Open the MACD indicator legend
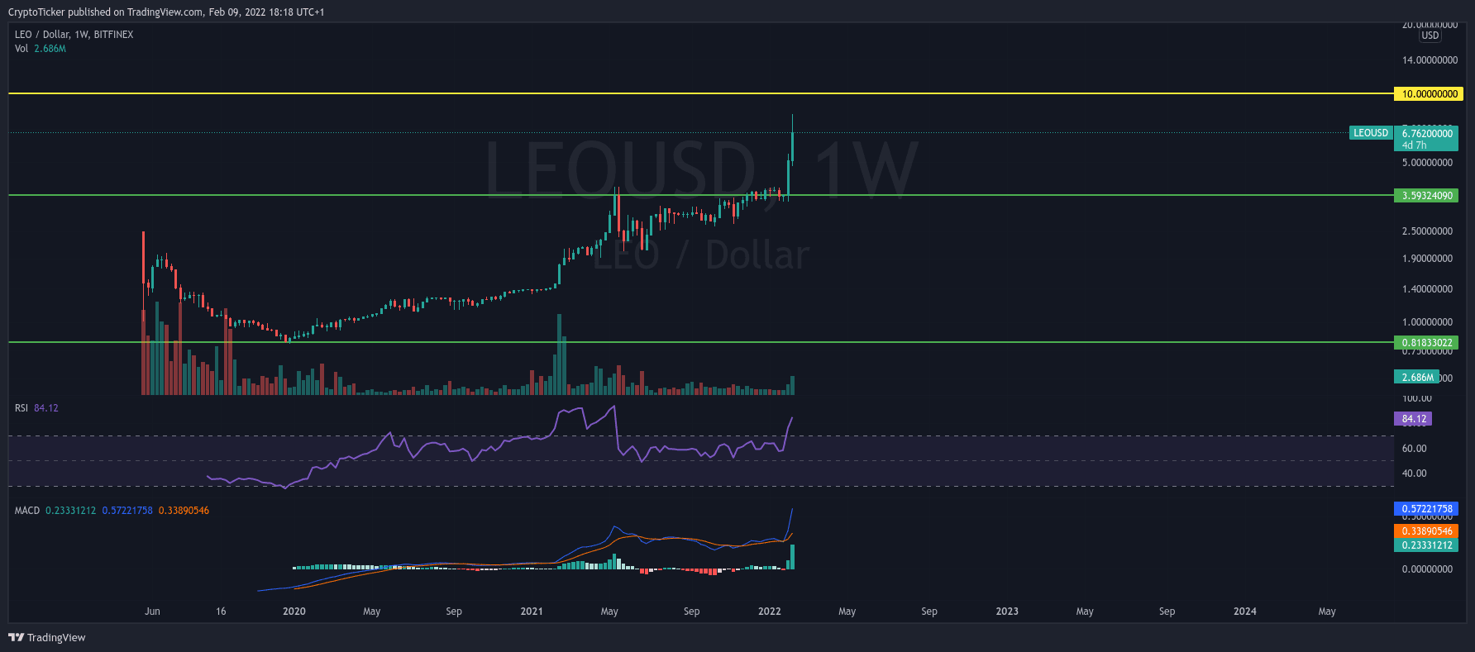Image resolution: width=1475 pixels, height=652 pixels. point(111,511)
